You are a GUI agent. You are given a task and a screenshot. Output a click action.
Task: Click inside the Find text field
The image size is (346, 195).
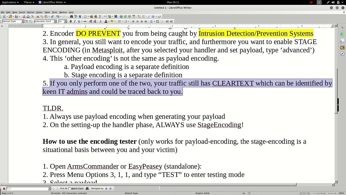(27, 188)
